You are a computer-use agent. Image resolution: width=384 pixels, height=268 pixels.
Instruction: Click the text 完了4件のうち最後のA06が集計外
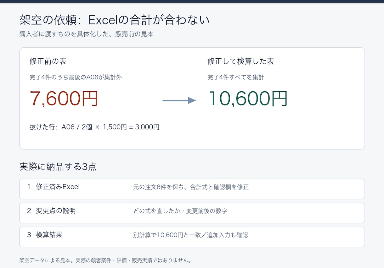[x=76, y=77]
